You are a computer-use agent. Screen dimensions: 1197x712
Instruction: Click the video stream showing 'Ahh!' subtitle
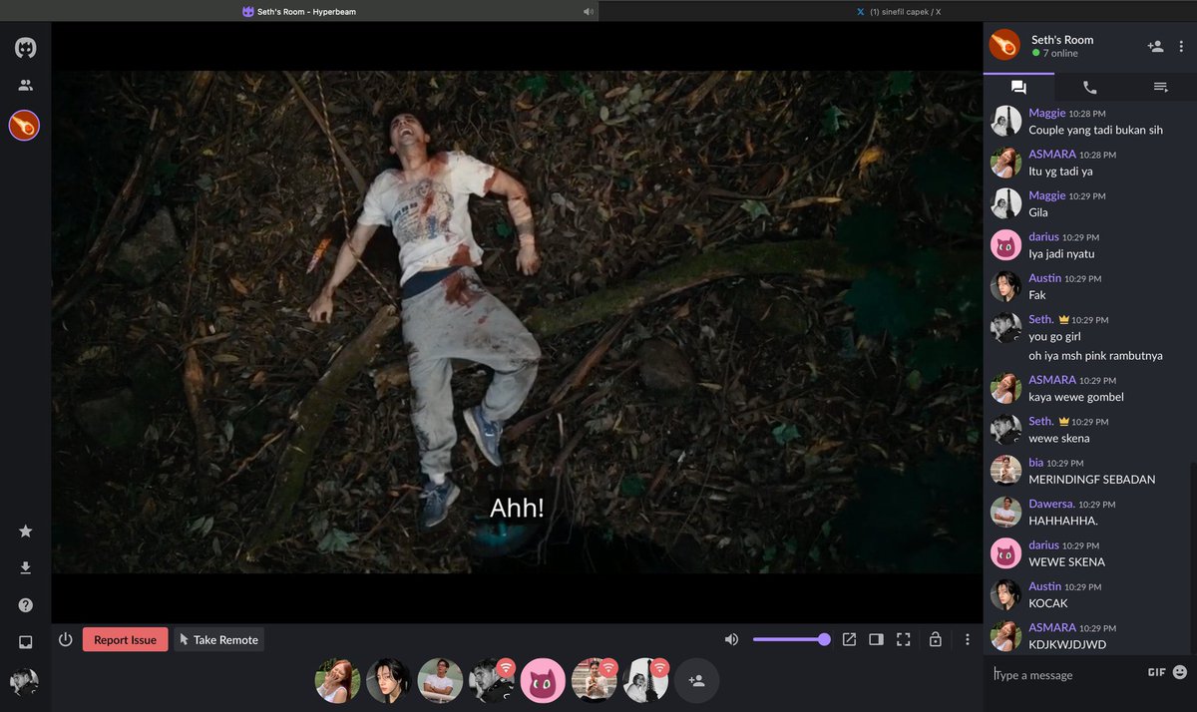click(517, 321)
